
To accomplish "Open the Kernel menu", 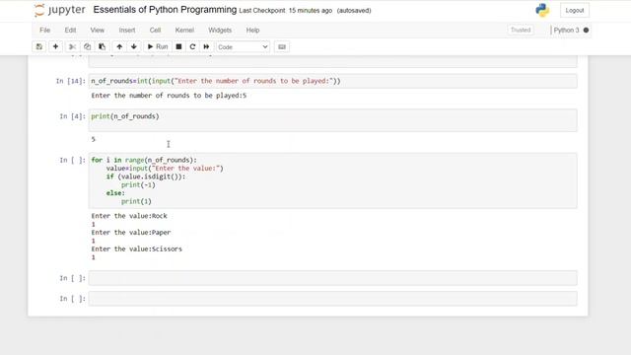I will pyautogui.click(x=184, y=31).
